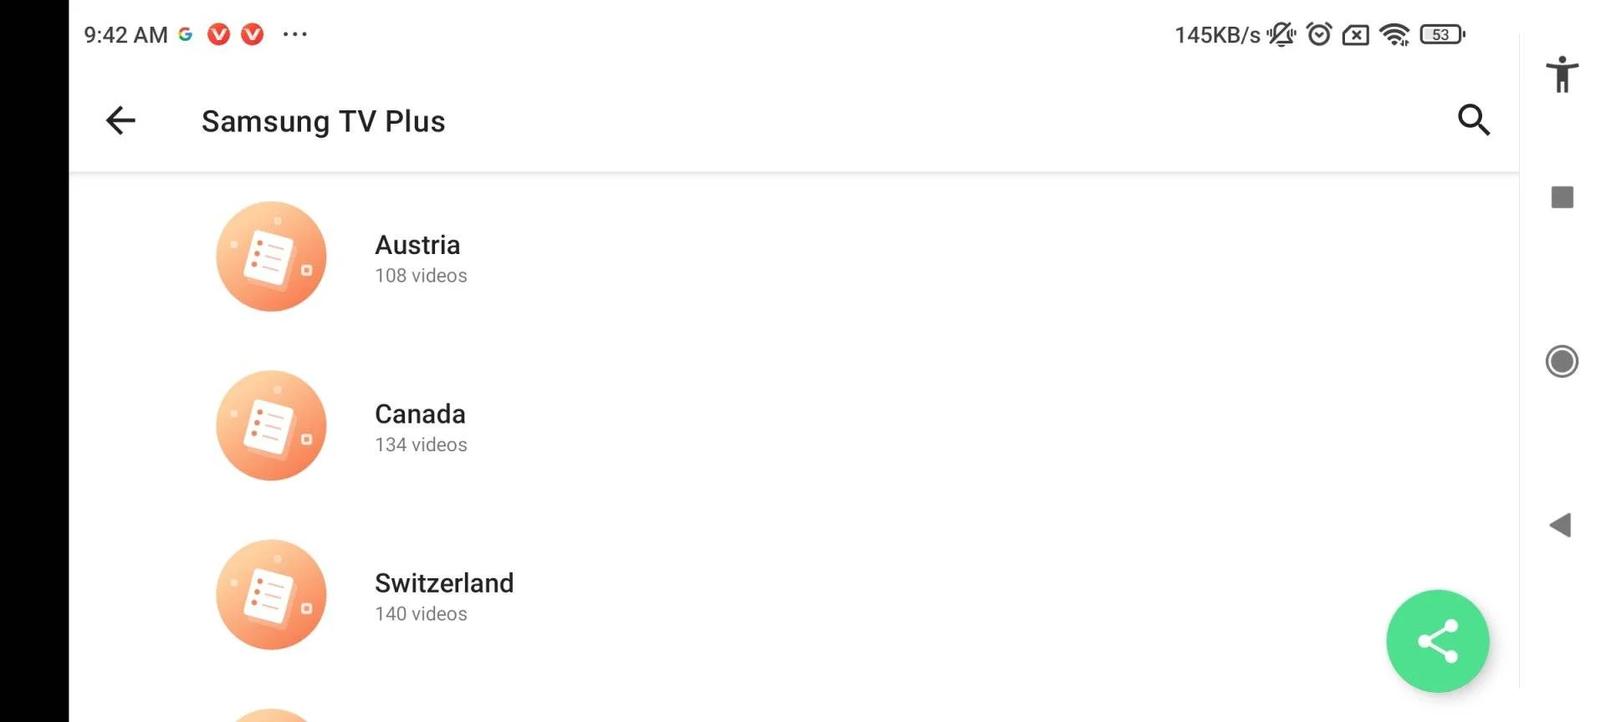Click the Samsung TV Plus title
This screenshot has width=1606, height=722.
point(323,121)
